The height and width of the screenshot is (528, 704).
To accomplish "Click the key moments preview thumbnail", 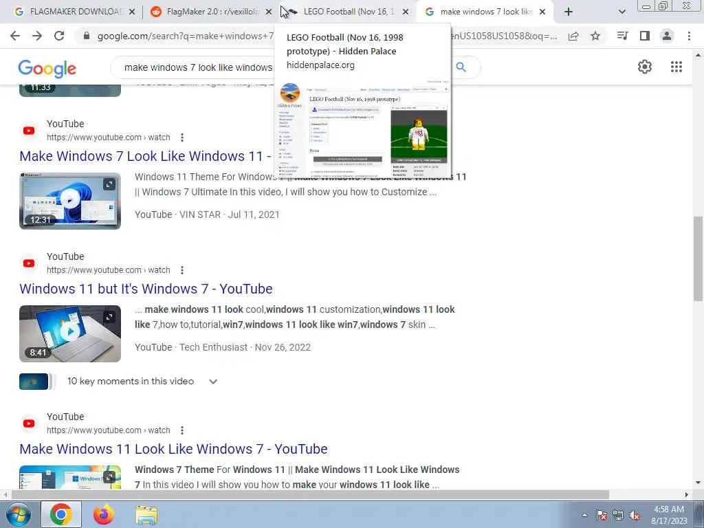I will click(x=34, y=382).
